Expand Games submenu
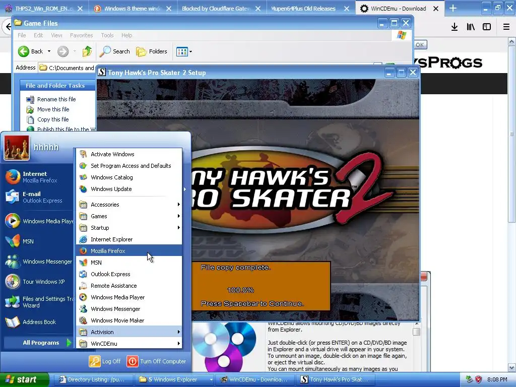The width and height of the screenshot is (516, 387). click(128, 216)
